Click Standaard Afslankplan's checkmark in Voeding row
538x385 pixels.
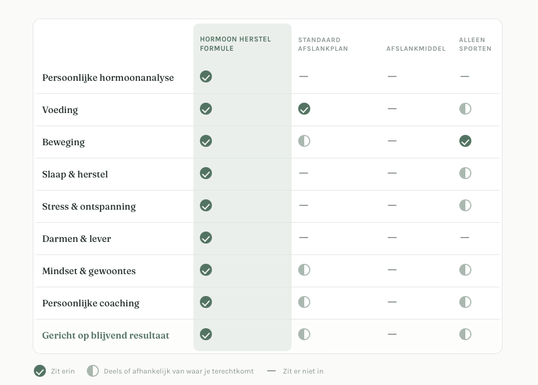point(304,109)
